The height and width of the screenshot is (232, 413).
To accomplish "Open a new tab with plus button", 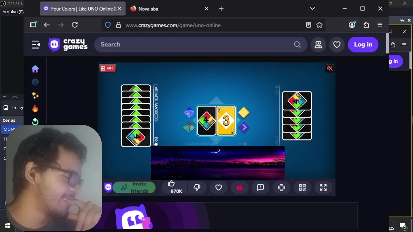I will (x=221, y=9).
